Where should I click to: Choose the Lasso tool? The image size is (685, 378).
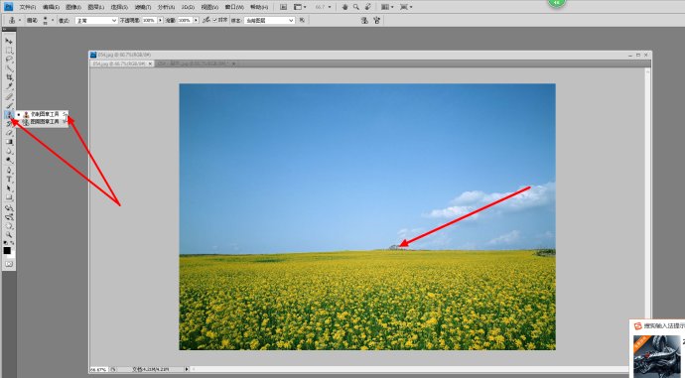click(x=9, y=59)
